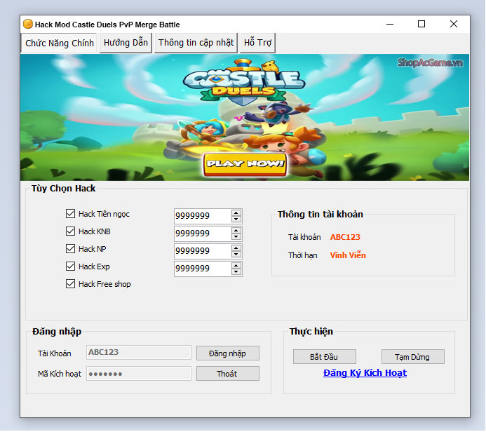Increase the Hack Tiên ngọc value with up arrow
This screenshot has width=486, height=432.
tap(236, 213)
